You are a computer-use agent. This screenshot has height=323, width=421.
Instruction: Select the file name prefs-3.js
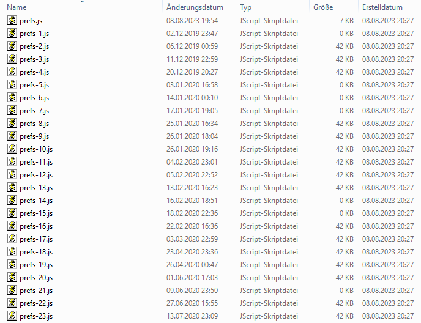(x=34, y=59)
